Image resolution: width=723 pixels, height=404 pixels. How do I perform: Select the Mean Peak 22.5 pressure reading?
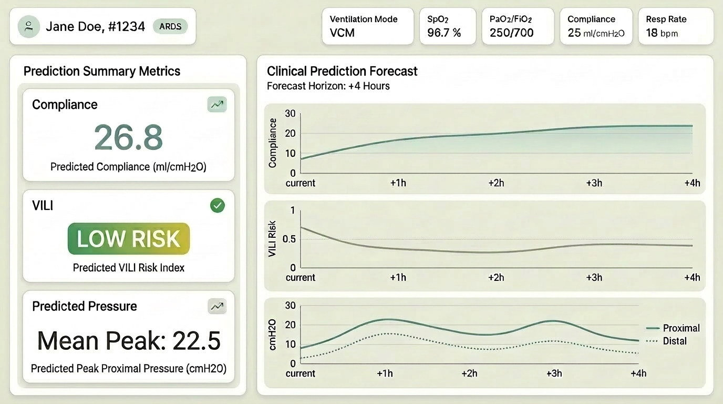coord(128,341)
